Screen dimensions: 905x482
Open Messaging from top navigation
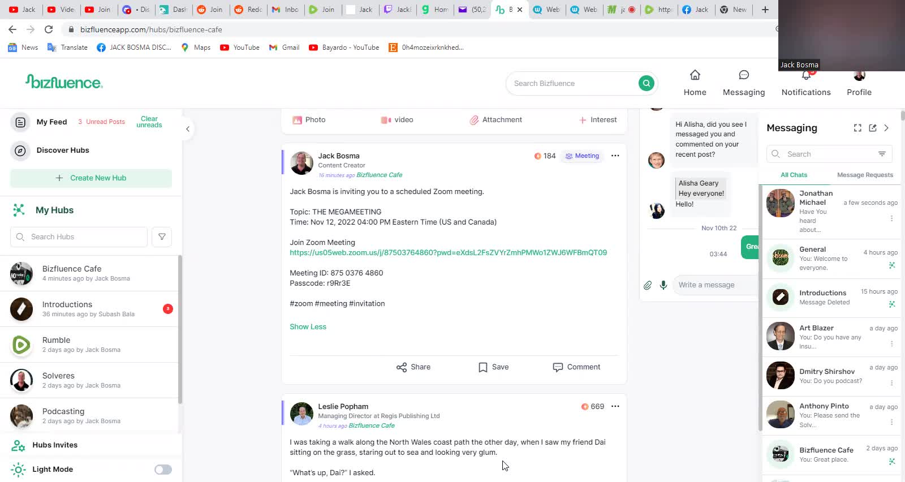pos(743,83)
